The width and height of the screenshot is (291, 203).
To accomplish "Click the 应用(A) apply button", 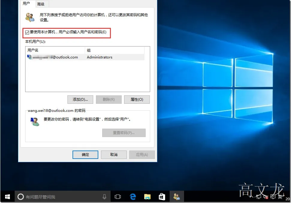I will [142, 155].
